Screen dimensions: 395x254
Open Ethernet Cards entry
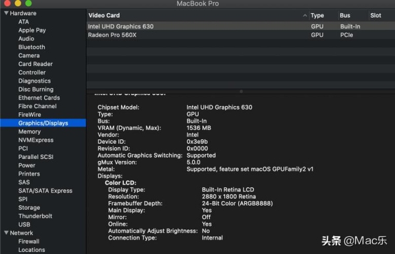click(39, 98)
